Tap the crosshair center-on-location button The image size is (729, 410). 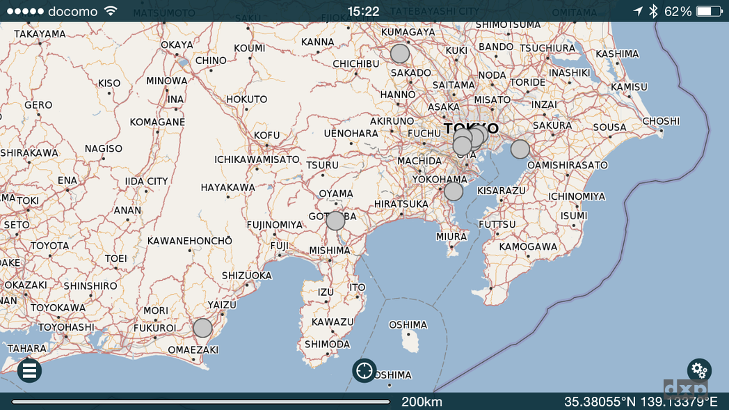pos(364,370)
